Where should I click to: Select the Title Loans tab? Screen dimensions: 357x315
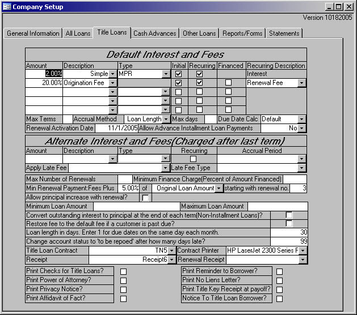[112, 32]
